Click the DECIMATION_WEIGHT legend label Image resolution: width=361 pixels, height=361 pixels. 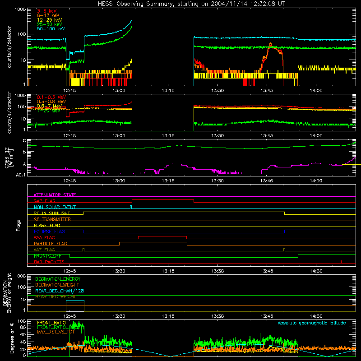click(57, 285)
